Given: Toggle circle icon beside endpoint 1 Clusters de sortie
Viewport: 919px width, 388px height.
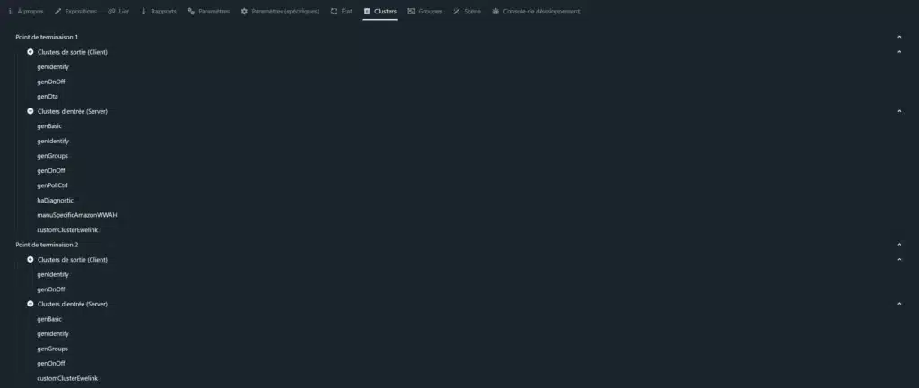Looking at the screenshot, I should (31, 52).
